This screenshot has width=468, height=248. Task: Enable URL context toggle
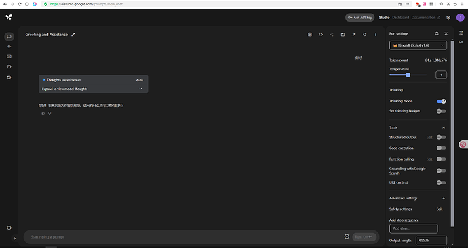pos(441,182)
